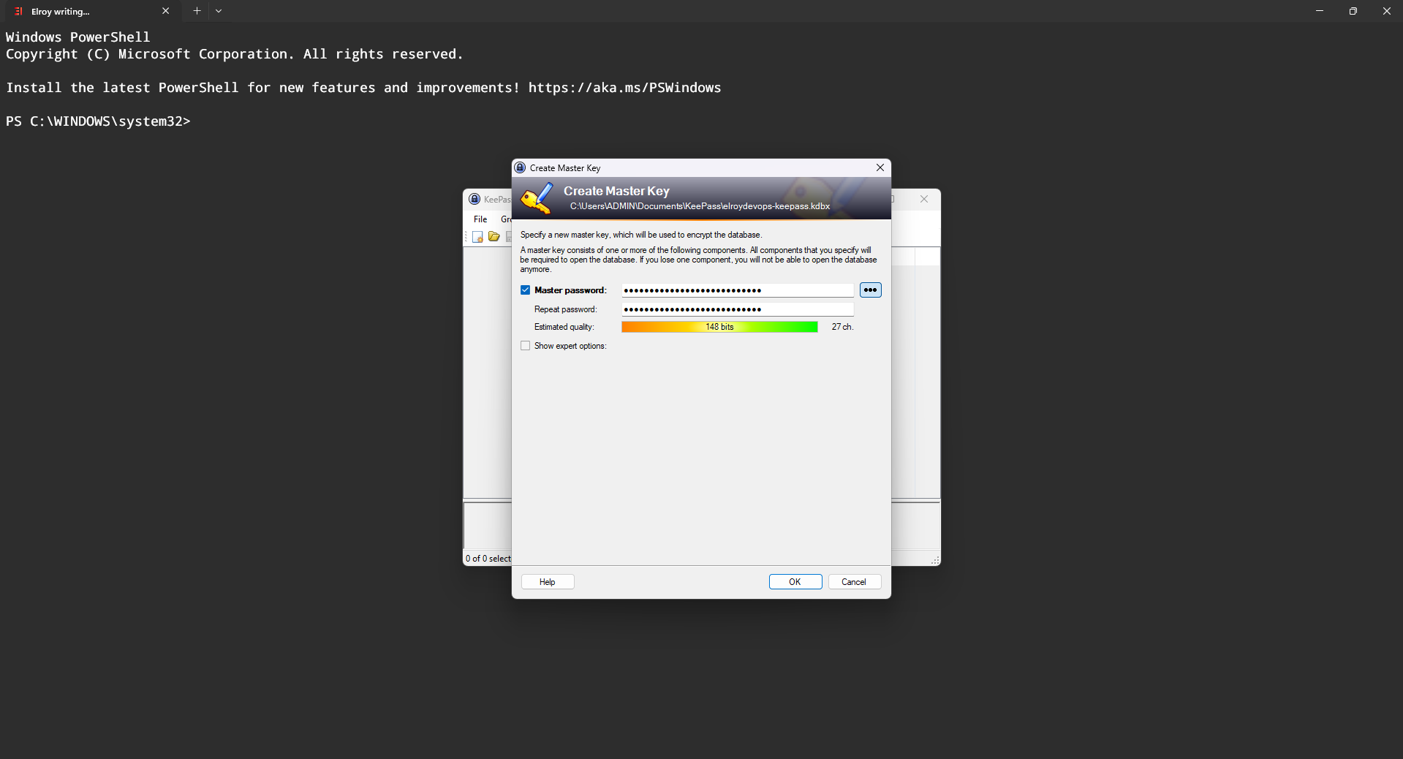Enable Show expert options checkbox
The width and height of the screenshot is (1403, 759).
click(x=525, y=346)
